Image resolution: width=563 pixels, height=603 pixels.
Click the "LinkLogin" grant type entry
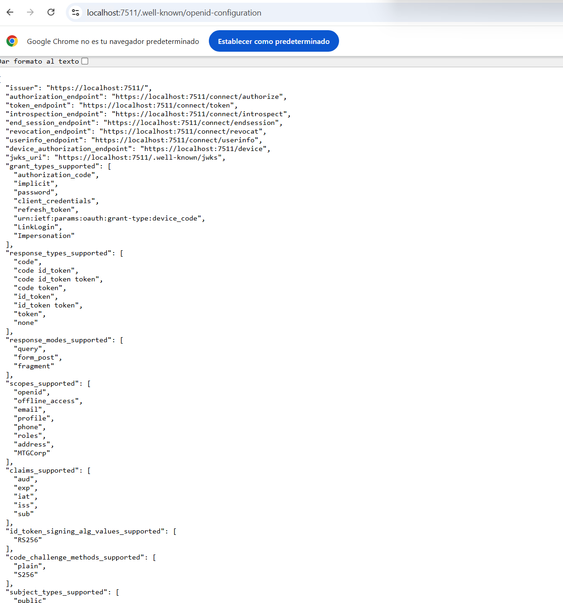pos(37,227)
